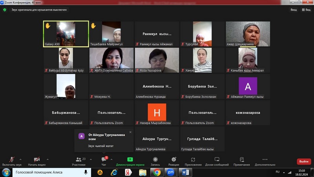314x177 pixels.
Task: Open the Чат chat panel
Action: pyautogui.click(x=104, y=160)
